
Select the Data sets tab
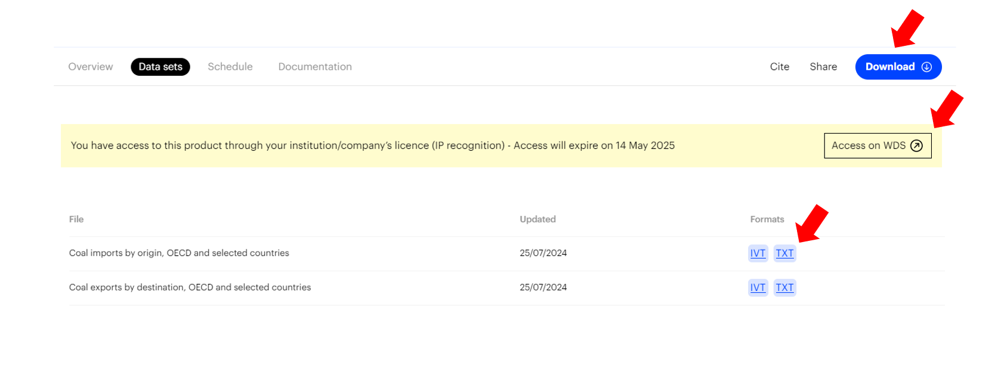tap(160, 67)
